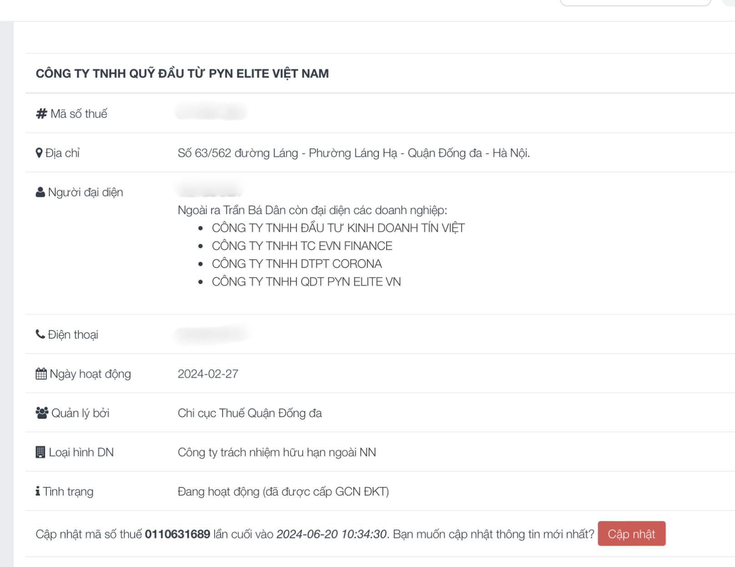Click the company name heading PYN ELITE VIỆT NAM

pos(182,74)
